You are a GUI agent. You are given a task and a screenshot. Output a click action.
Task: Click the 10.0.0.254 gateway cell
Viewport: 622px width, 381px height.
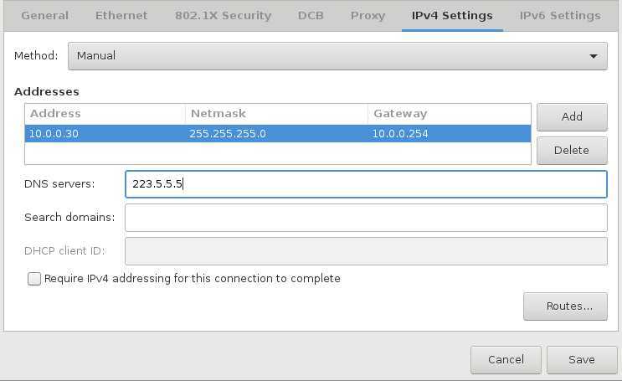(449, 134)
